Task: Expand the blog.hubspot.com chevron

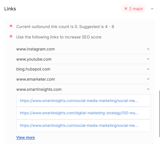Action: pos(148,69)
